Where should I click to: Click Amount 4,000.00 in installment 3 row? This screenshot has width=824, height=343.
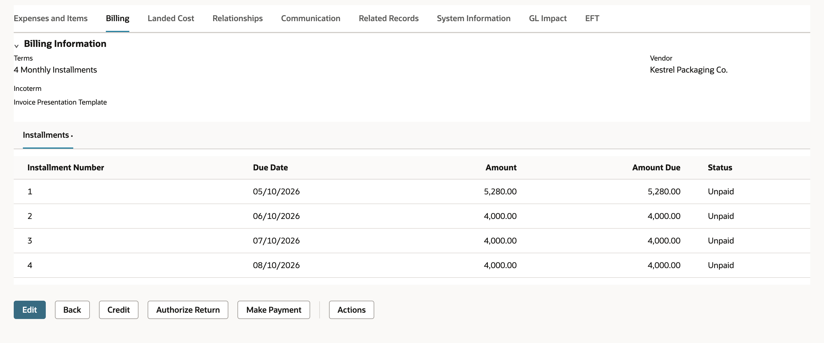point(500,240)
